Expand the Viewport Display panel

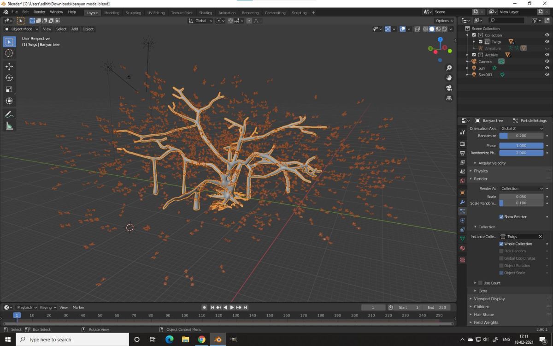(489, 299)
